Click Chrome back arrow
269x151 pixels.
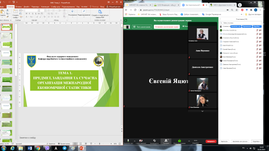126,10
